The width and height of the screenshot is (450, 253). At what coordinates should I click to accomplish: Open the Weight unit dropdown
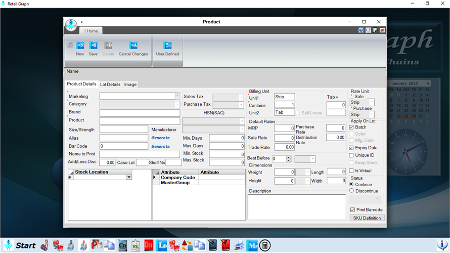tap(307, 173)
